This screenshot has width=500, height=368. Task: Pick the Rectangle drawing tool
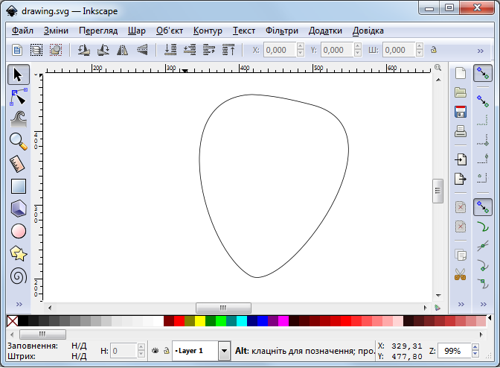pyautogui.click(x=19, y=186)
